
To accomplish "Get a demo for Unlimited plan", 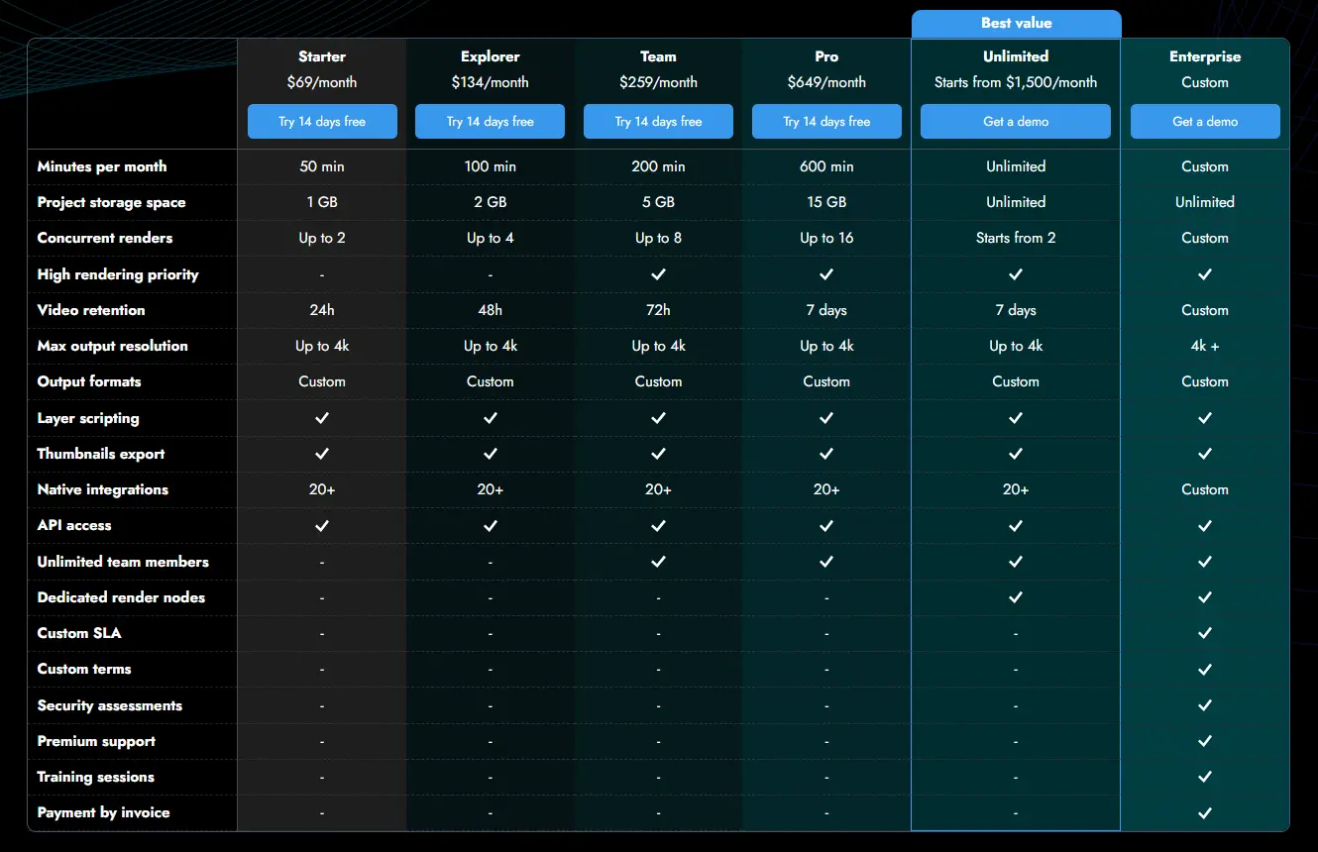I will [x=1016, y=122].
